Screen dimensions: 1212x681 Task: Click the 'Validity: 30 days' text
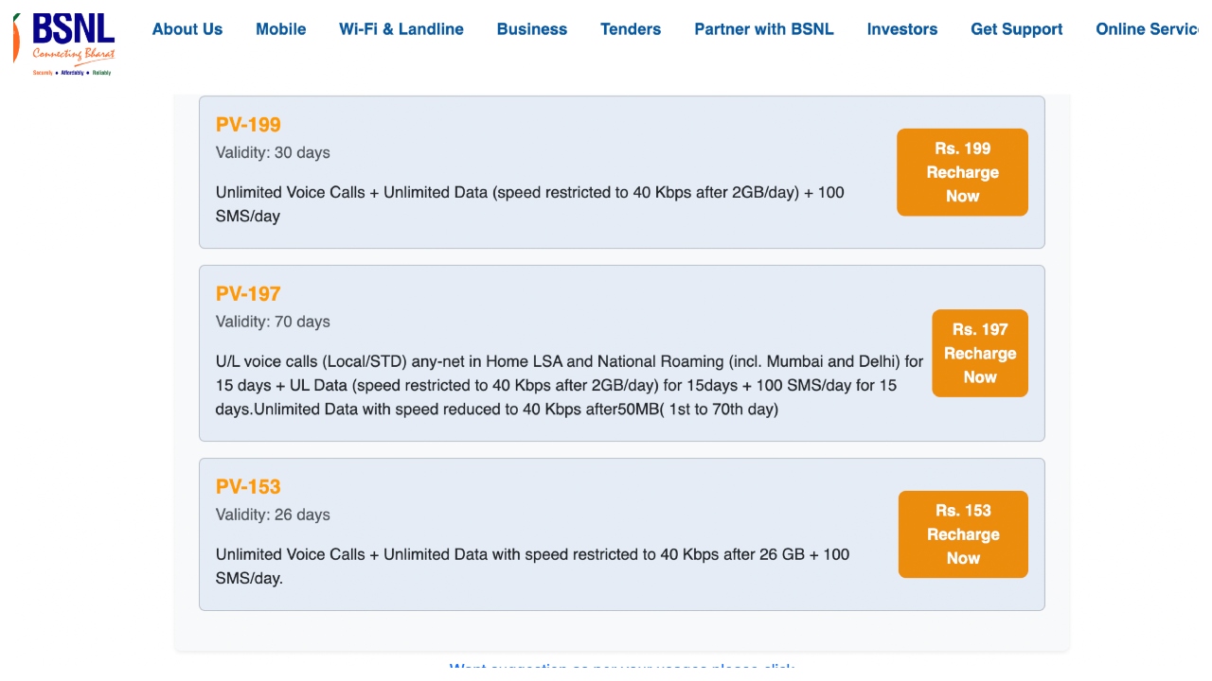(273, 153)
